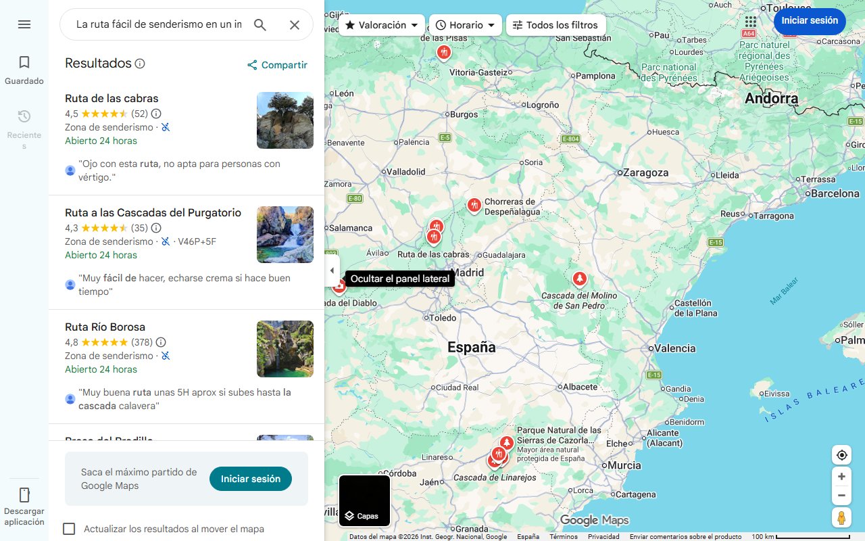Open the Ruta Río Borosa photo thumbnail
865x541 pixels.
[285, 349]
